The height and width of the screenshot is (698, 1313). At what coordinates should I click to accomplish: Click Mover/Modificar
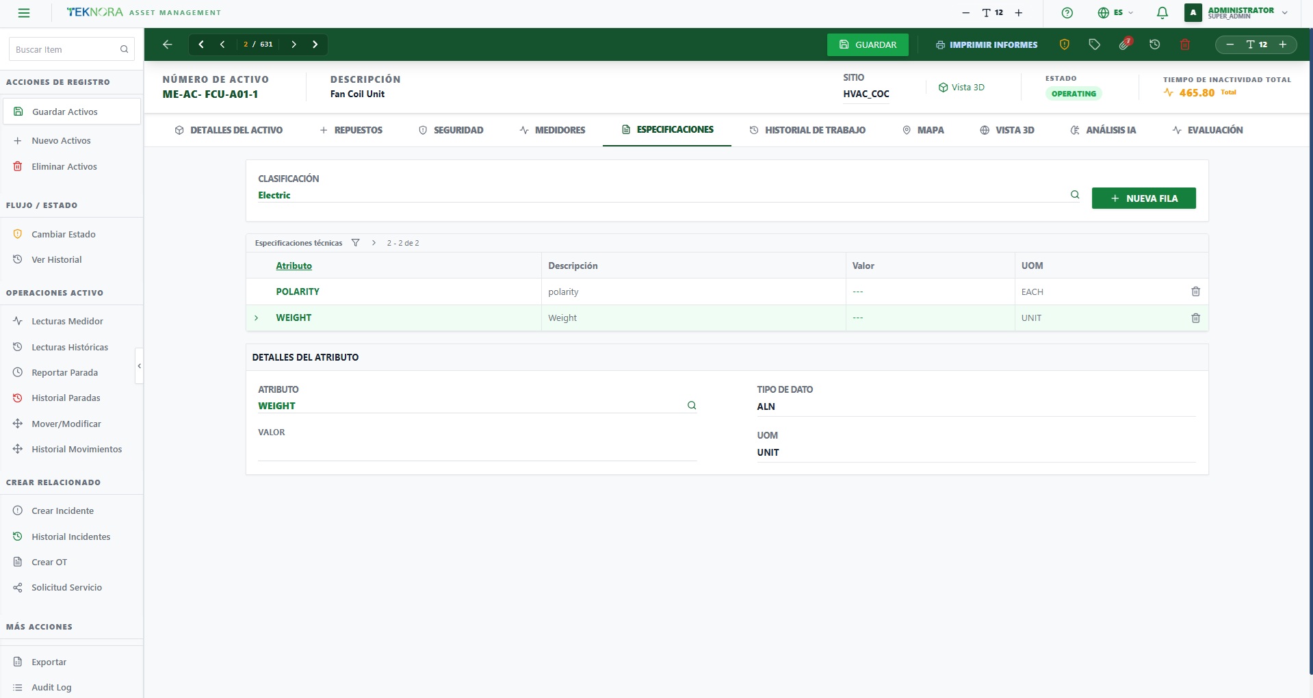(66, 424)
